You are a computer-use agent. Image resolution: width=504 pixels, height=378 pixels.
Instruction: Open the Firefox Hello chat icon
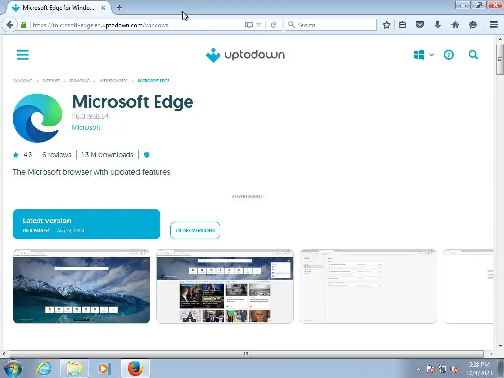[473, 25]
